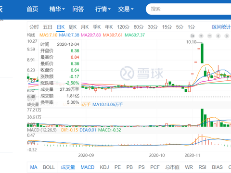Viewport: 231px width, 173px height.
Task: Toggle the RSI indicator
Action: click(202, 167)
